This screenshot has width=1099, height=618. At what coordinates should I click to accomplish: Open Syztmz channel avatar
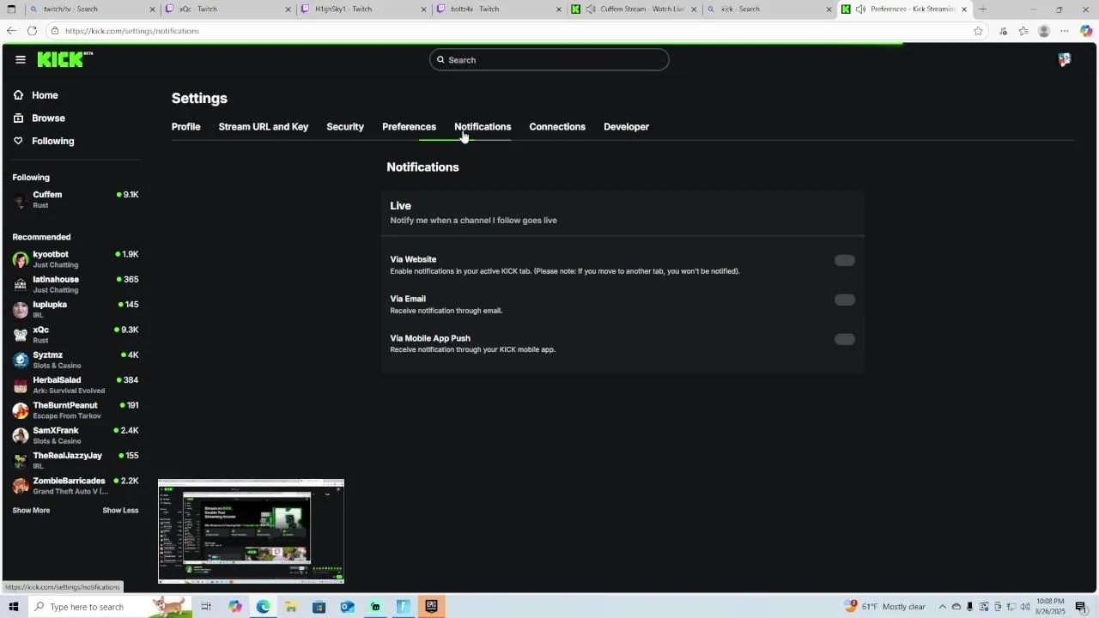pos(21,360)
